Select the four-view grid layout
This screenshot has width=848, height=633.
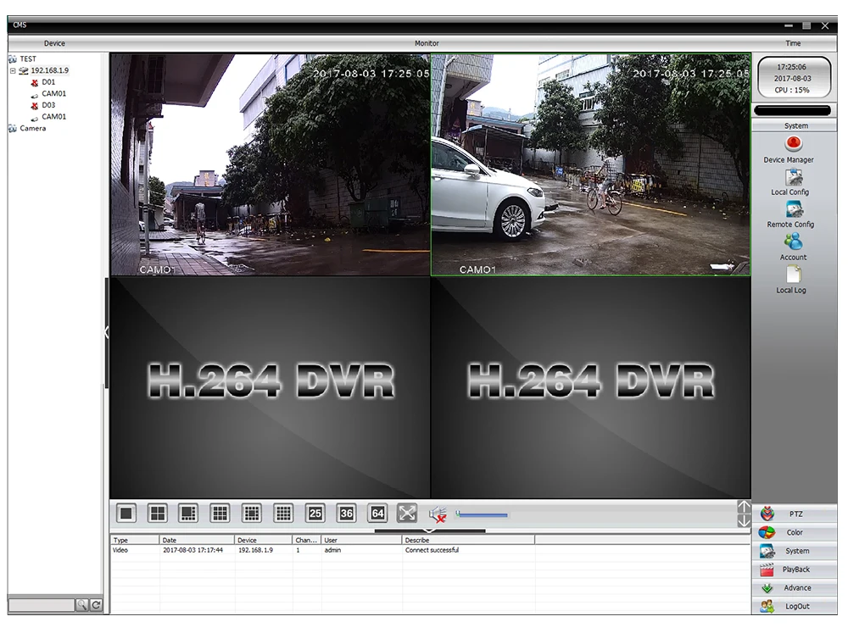(158, 513)
